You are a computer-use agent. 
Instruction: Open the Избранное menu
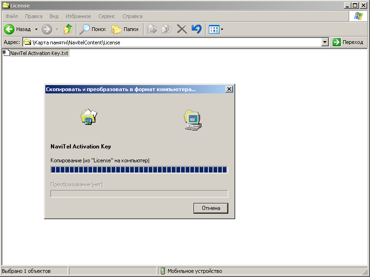coord(78,16)
